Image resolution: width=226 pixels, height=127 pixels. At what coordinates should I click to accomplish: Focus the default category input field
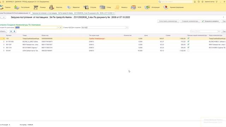[x=36, y=28]
